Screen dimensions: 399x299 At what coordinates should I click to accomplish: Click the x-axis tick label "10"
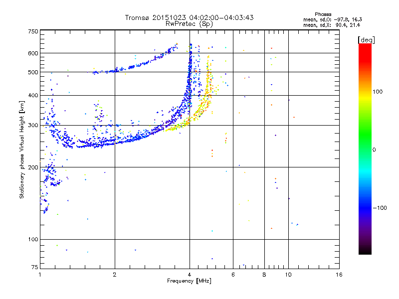pos(288,275)
